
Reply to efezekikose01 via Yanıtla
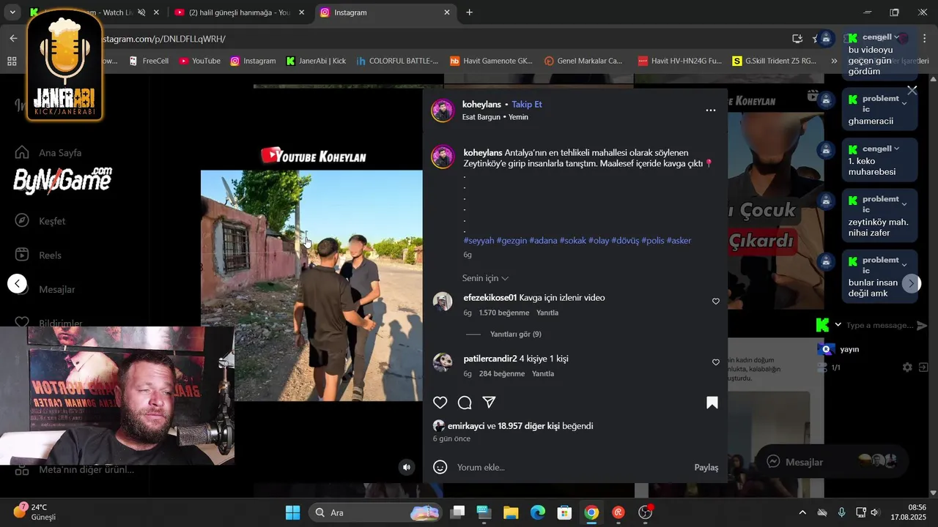click(x=547, y=313)
